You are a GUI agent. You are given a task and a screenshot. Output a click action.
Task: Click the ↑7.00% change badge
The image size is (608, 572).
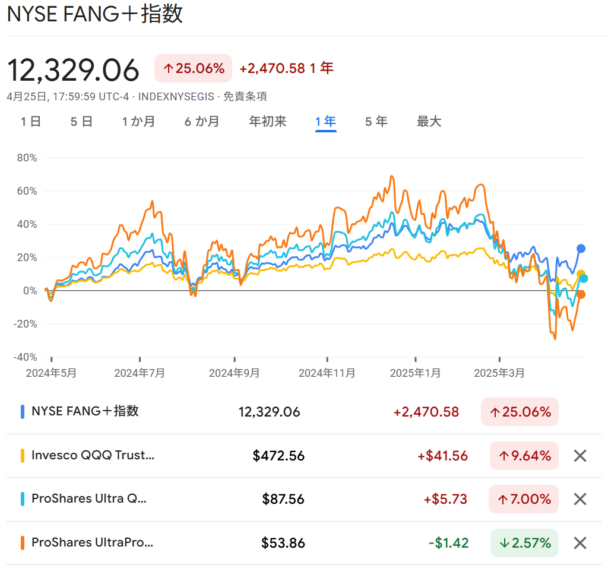tap(524, 499)
